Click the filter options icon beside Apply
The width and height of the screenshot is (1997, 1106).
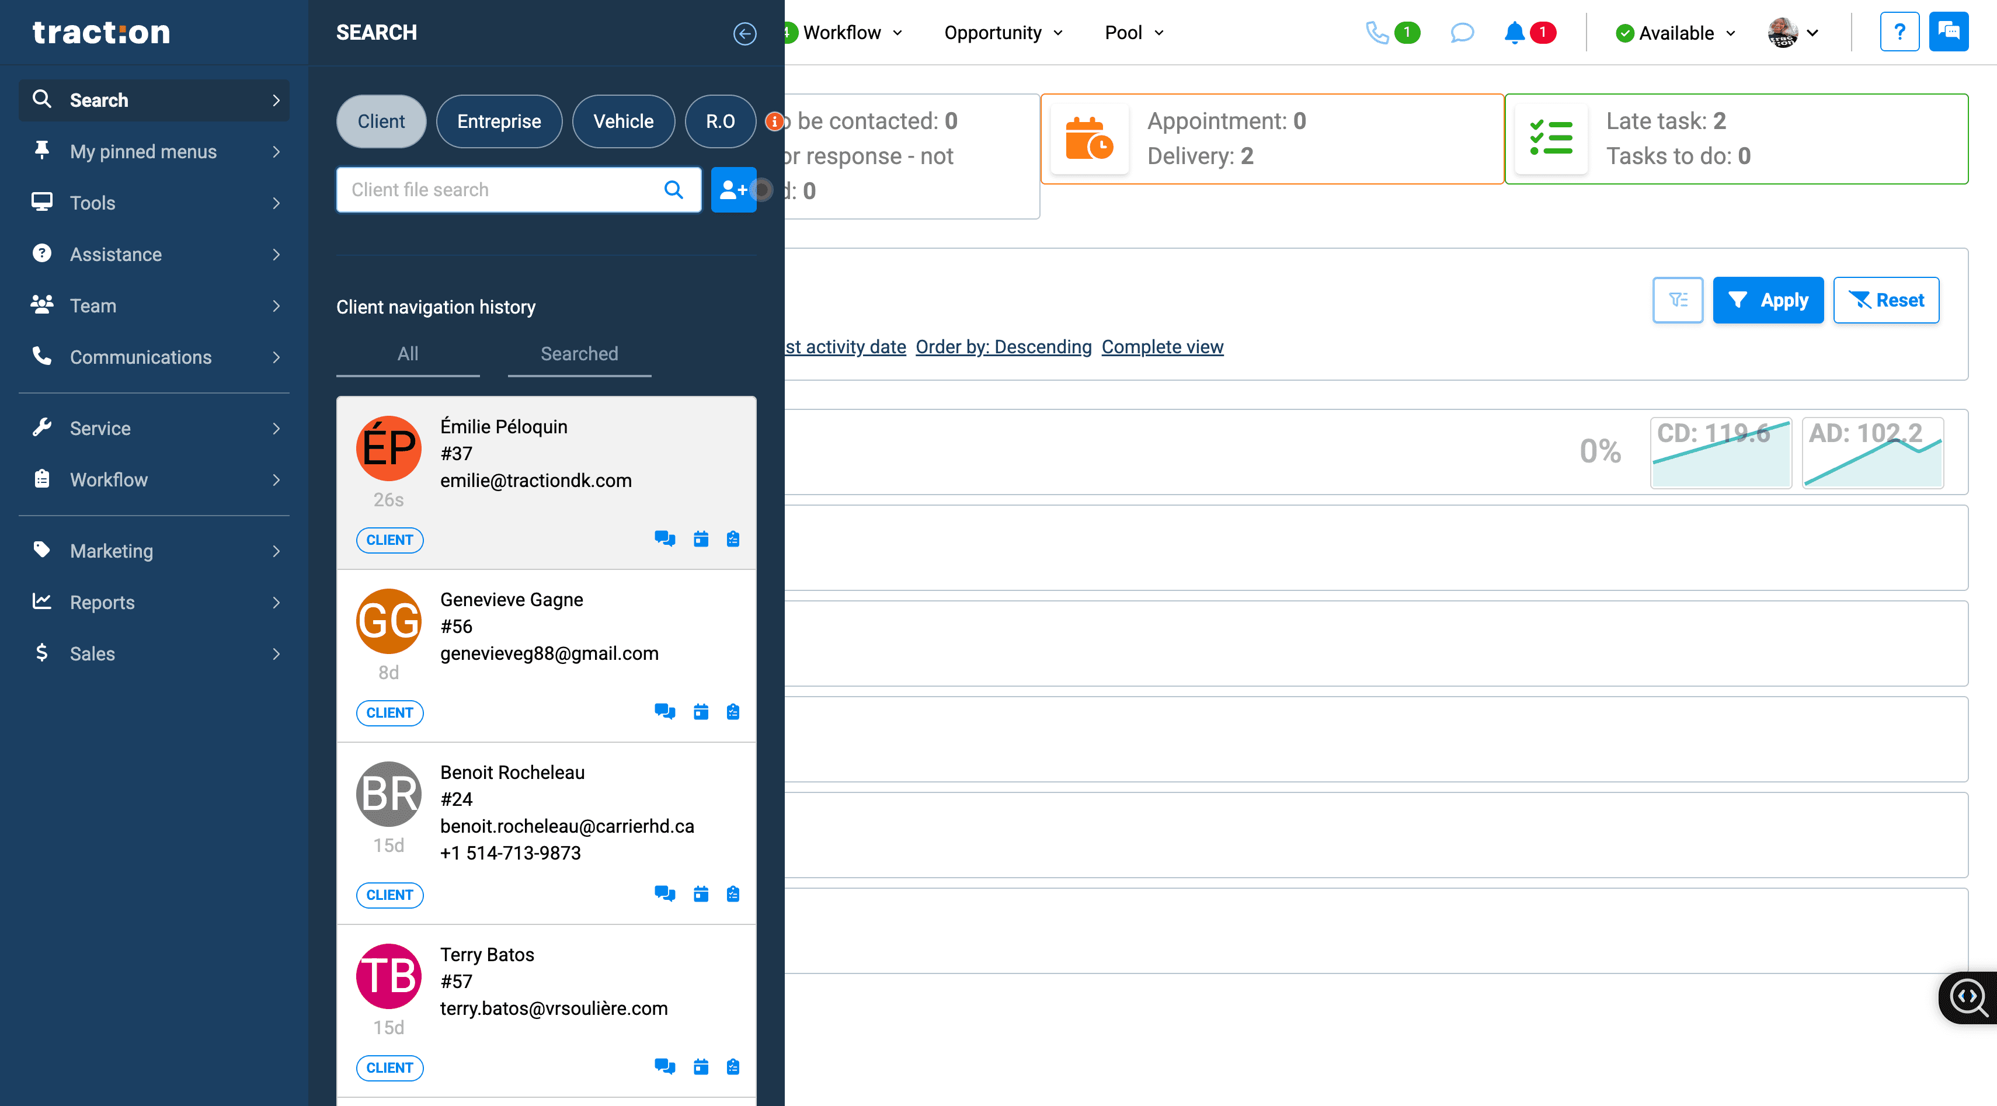coord(1678,300)
